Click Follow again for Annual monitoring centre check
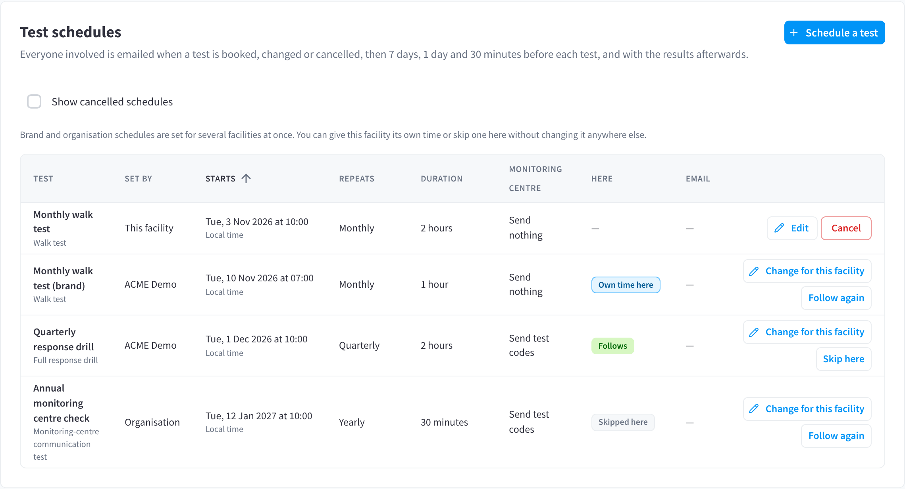 coord(836,436)
